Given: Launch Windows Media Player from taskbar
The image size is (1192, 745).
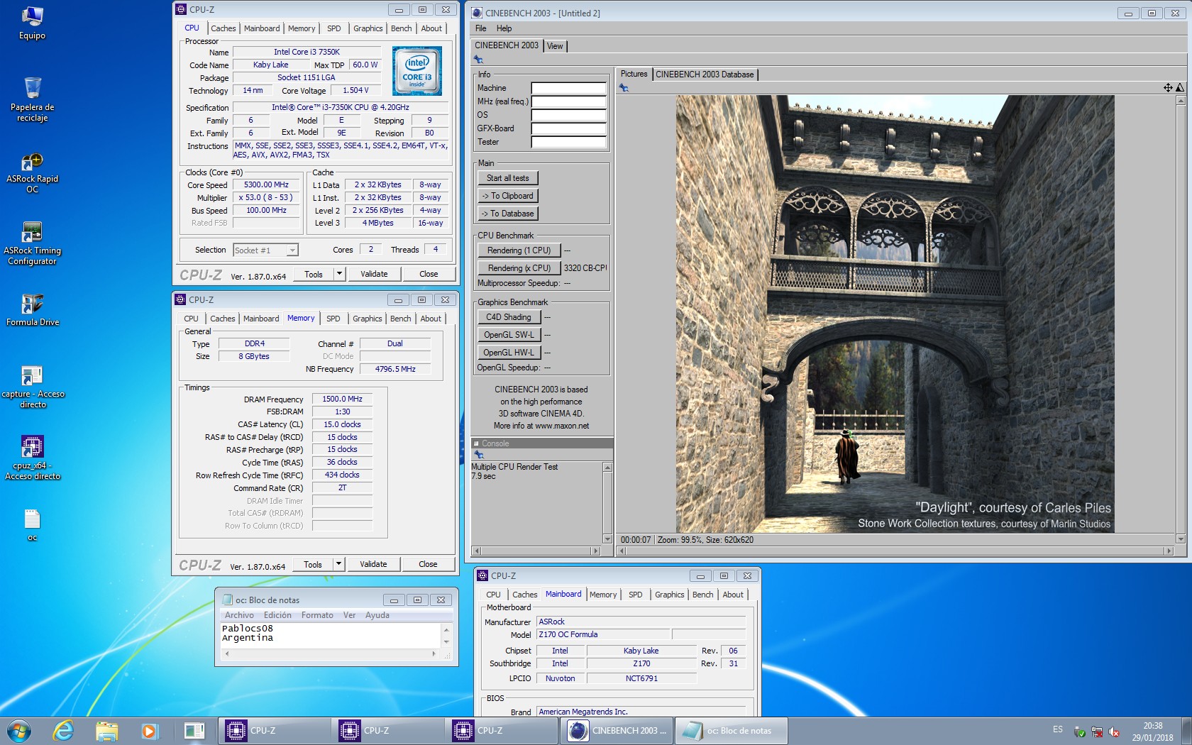Looking at the screenshot, I should click(149, 730).
